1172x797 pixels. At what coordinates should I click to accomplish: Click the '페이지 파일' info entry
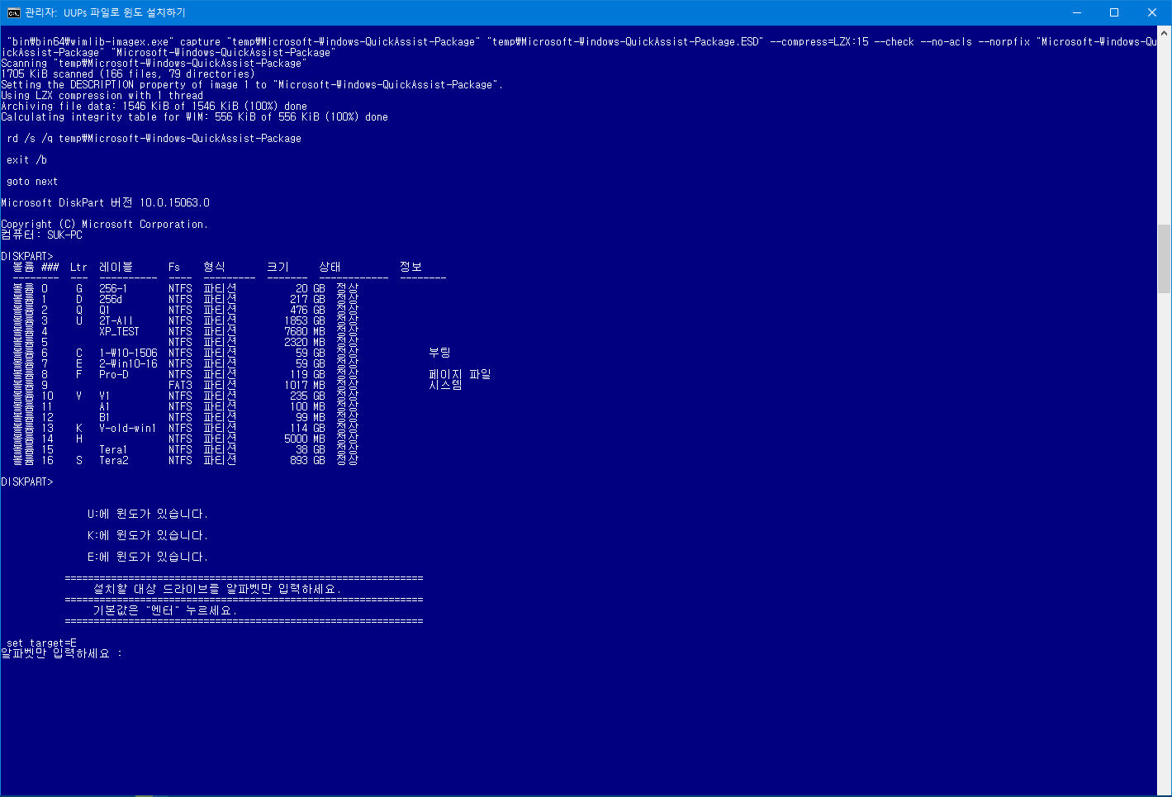(x=460, y=374)
